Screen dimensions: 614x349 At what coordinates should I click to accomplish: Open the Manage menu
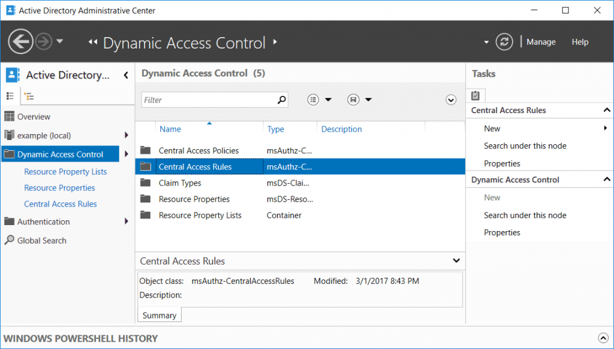coord(540,41)
